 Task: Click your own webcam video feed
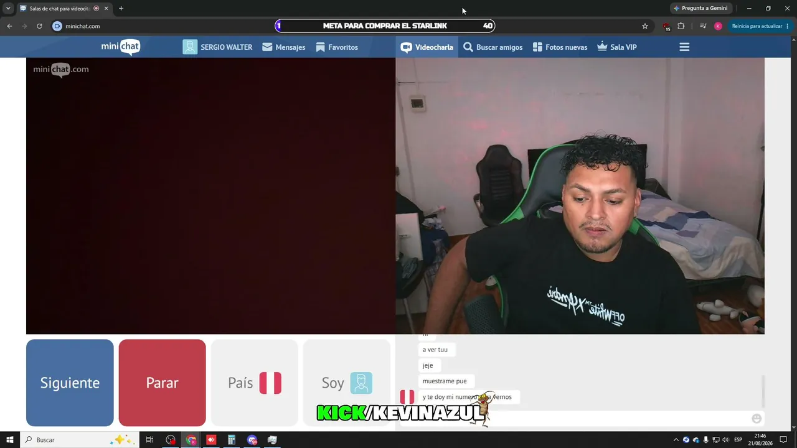pyautogui.click(x=580, y=196)
